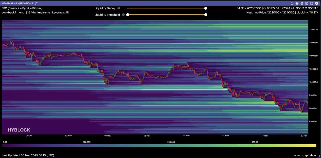Click Liquidity Decay help info icon
Screen dimensions: 321x158
(x=119, y=8)
